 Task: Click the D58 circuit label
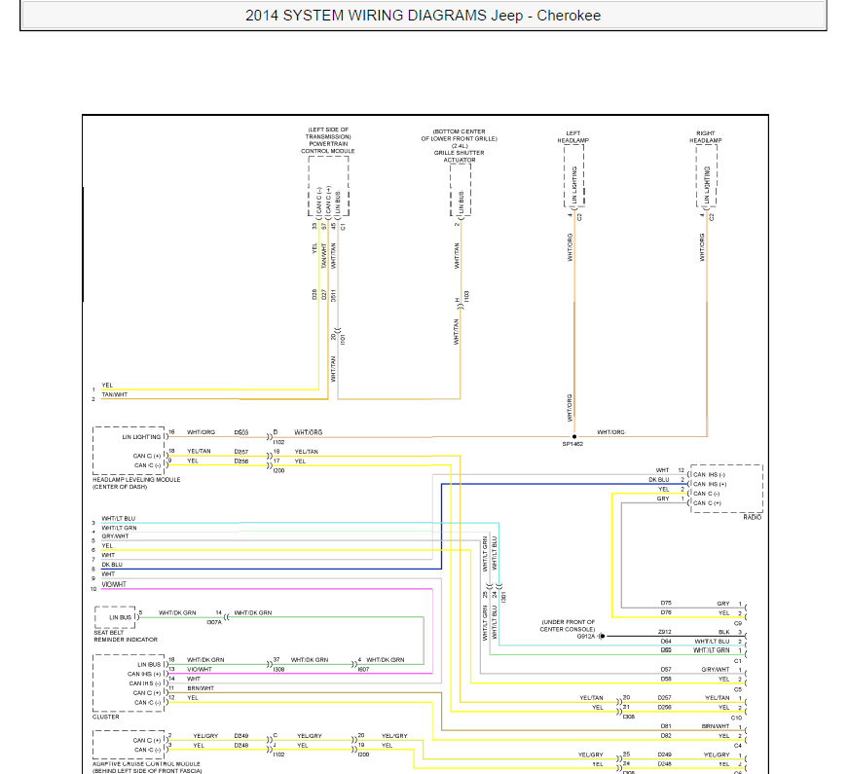(x=666, y=679)
